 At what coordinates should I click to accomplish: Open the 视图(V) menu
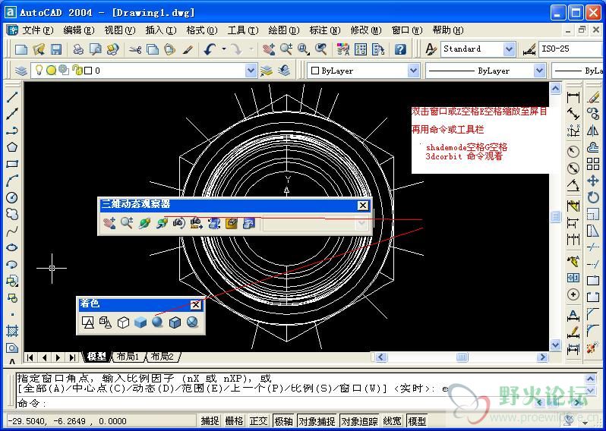[119, 30]
